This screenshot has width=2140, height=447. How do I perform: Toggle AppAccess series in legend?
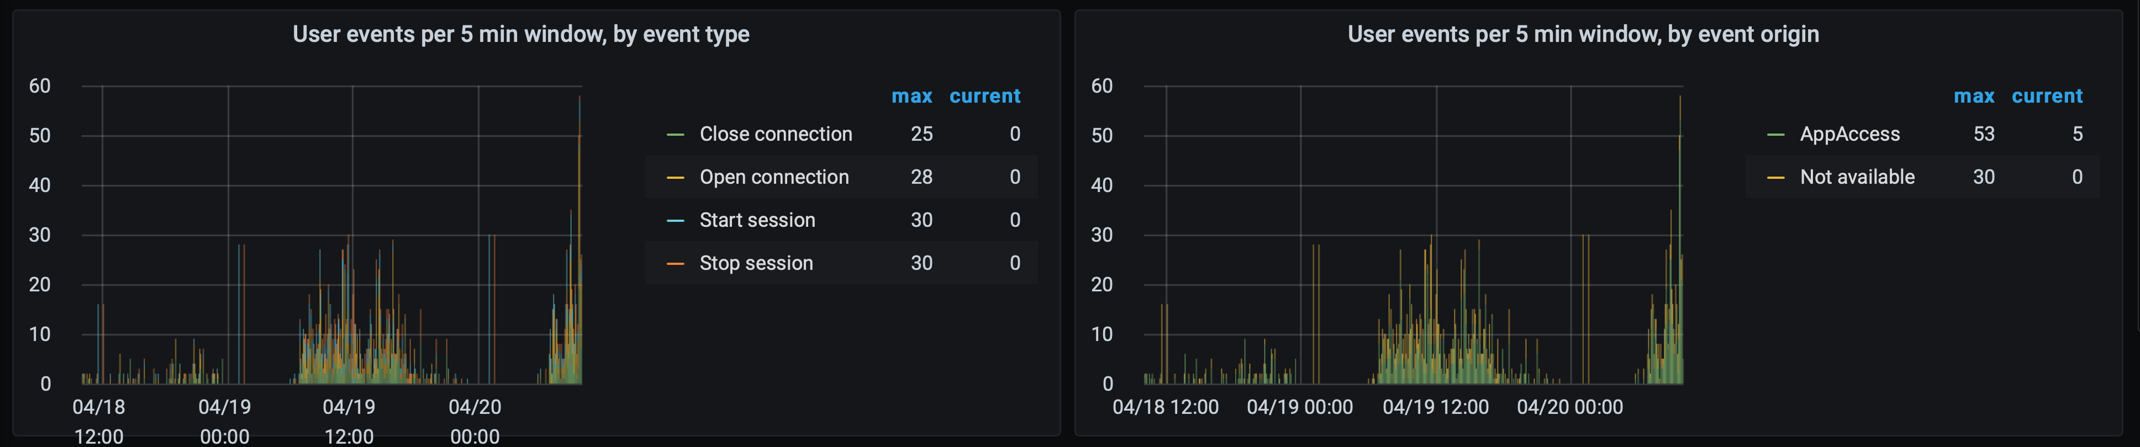click(x=1850, y=134)
